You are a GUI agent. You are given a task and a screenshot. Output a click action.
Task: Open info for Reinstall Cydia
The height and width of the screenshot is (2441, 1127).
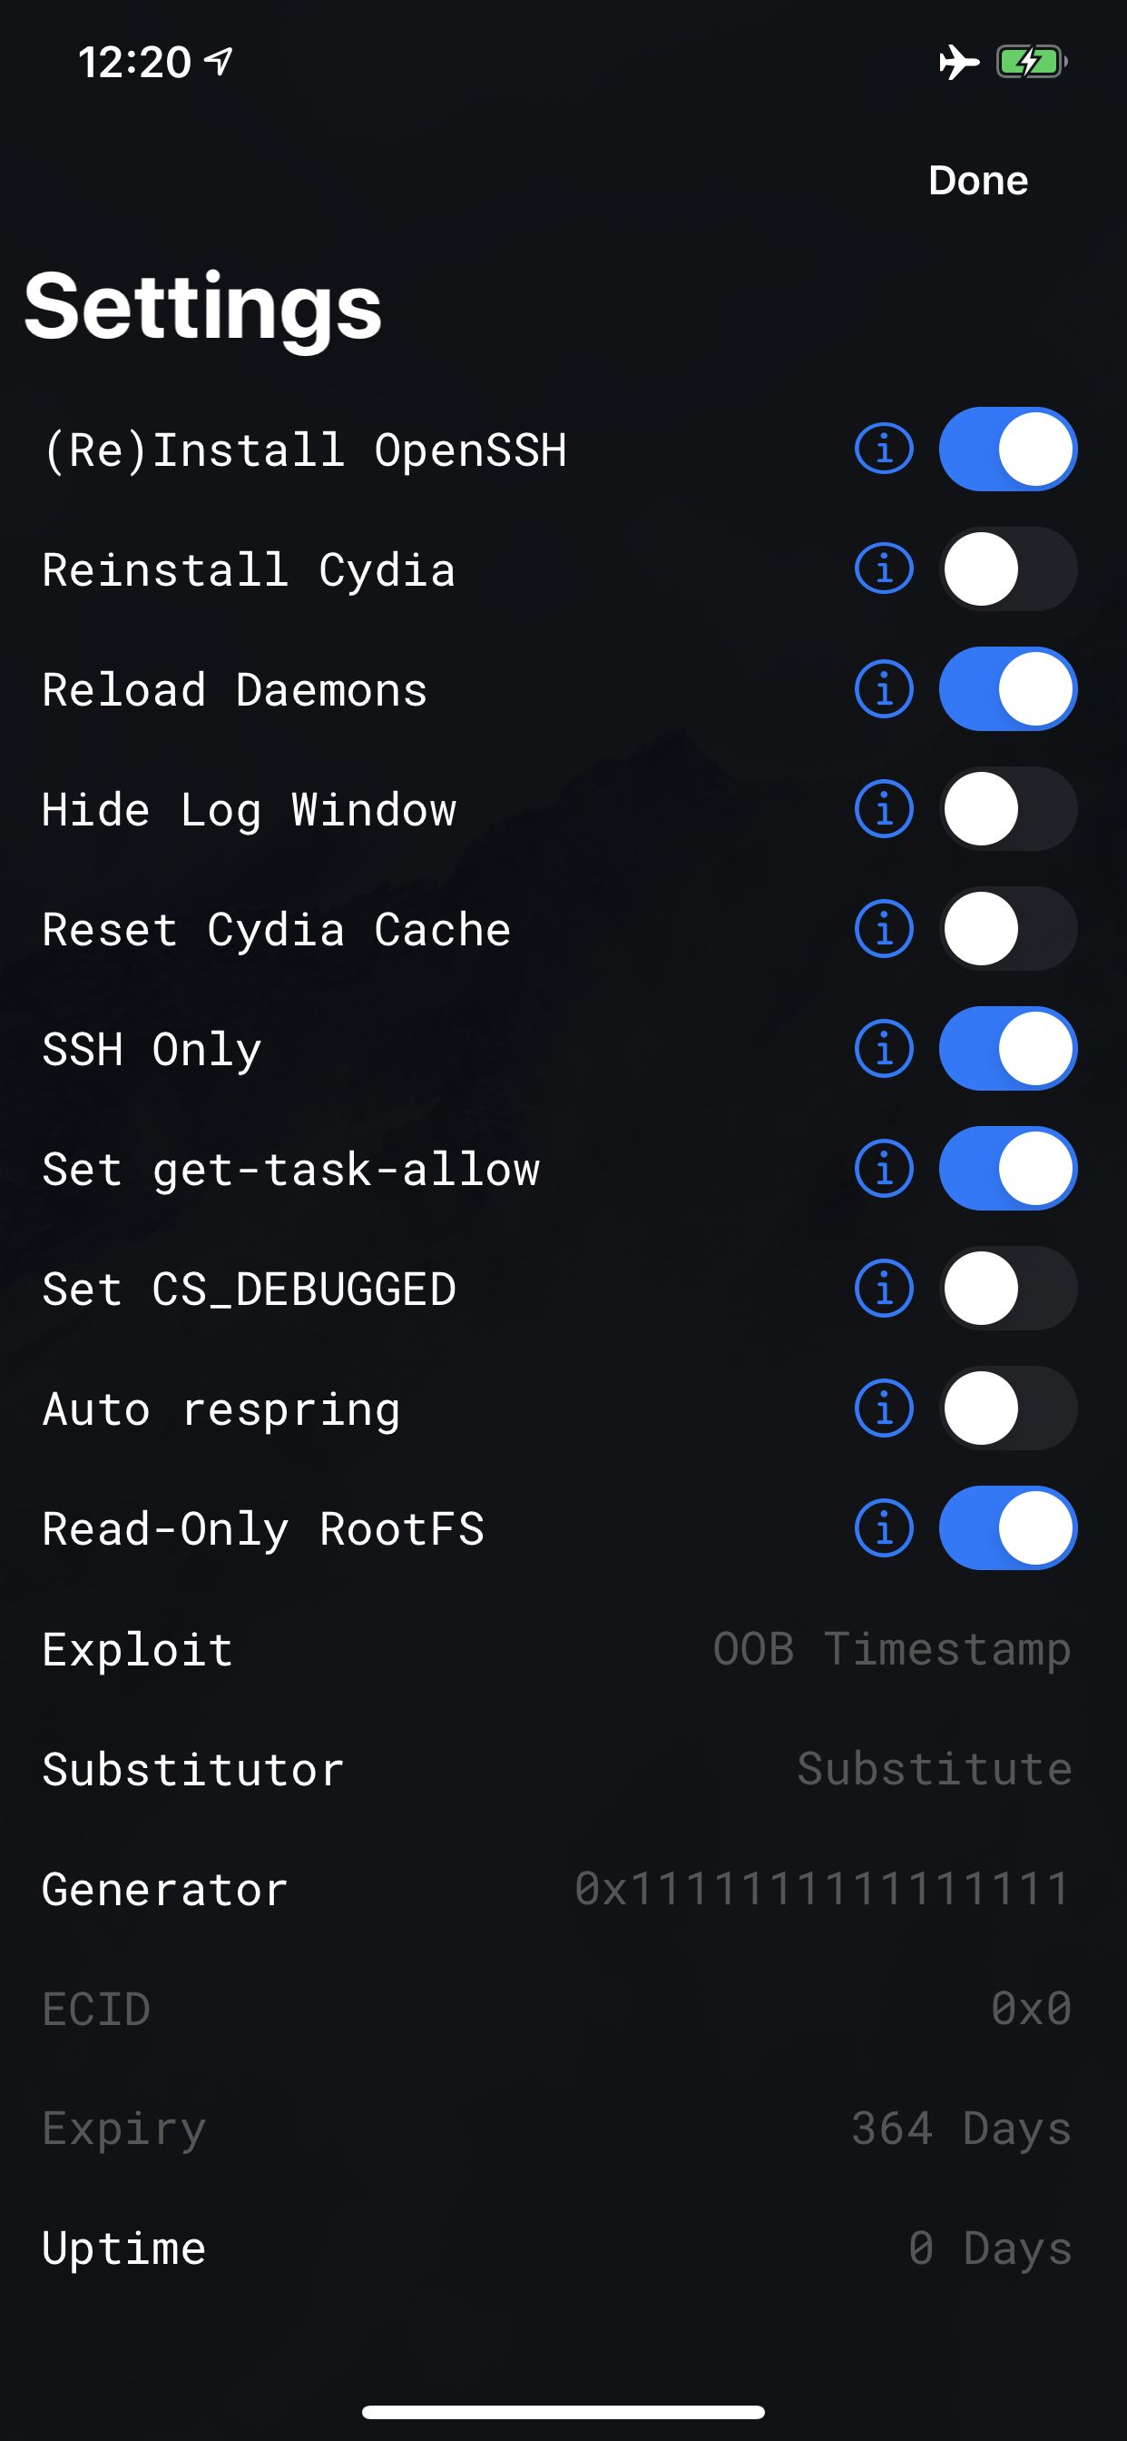coord(884,568)
